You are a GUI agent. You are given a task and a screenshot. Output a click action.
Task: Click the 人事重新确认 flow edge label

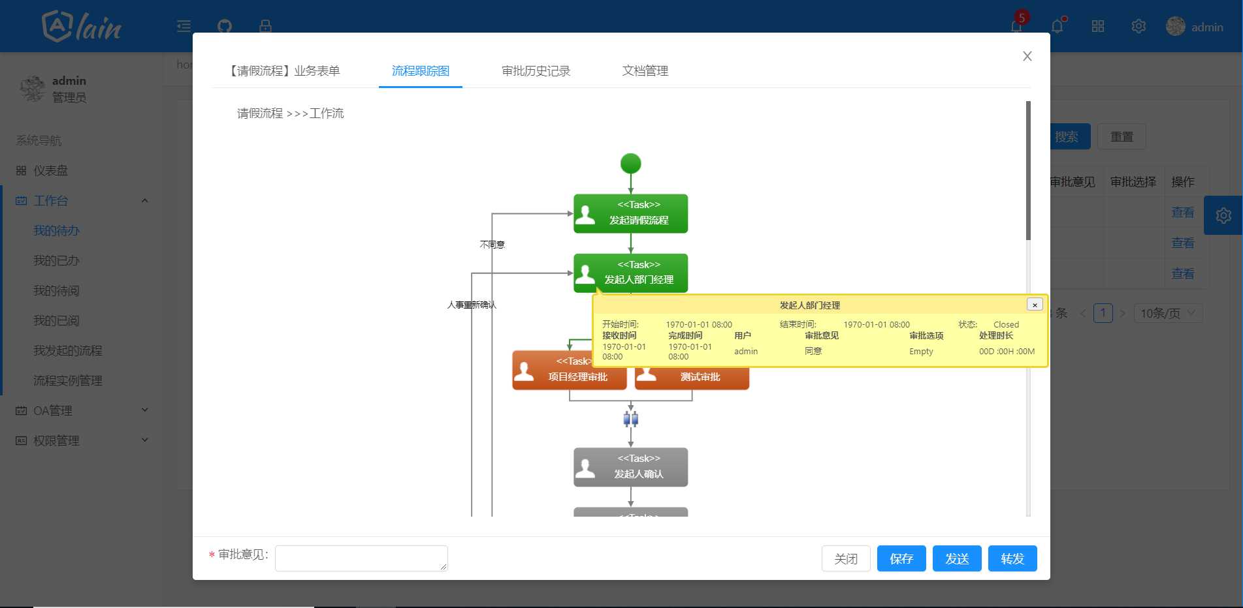472,305
